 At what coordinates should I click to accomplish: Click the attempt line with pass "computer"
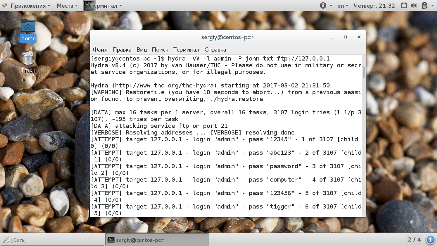coord(226,183)
